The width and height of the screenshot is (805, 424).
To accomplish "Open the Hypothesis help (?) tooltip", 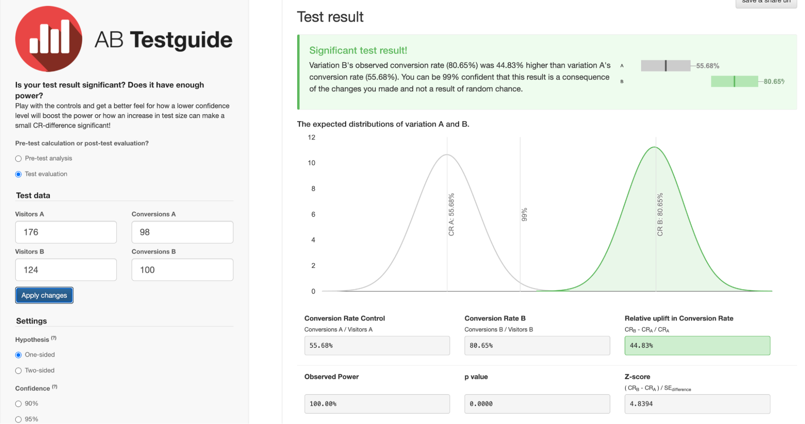I will pos(54,338).
